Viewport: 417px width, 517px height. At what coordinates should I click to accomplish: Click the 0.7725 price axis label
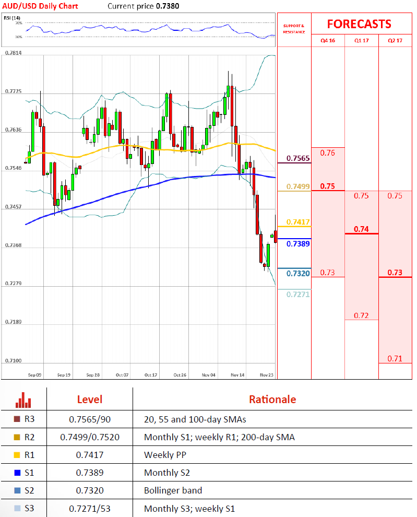13,91
